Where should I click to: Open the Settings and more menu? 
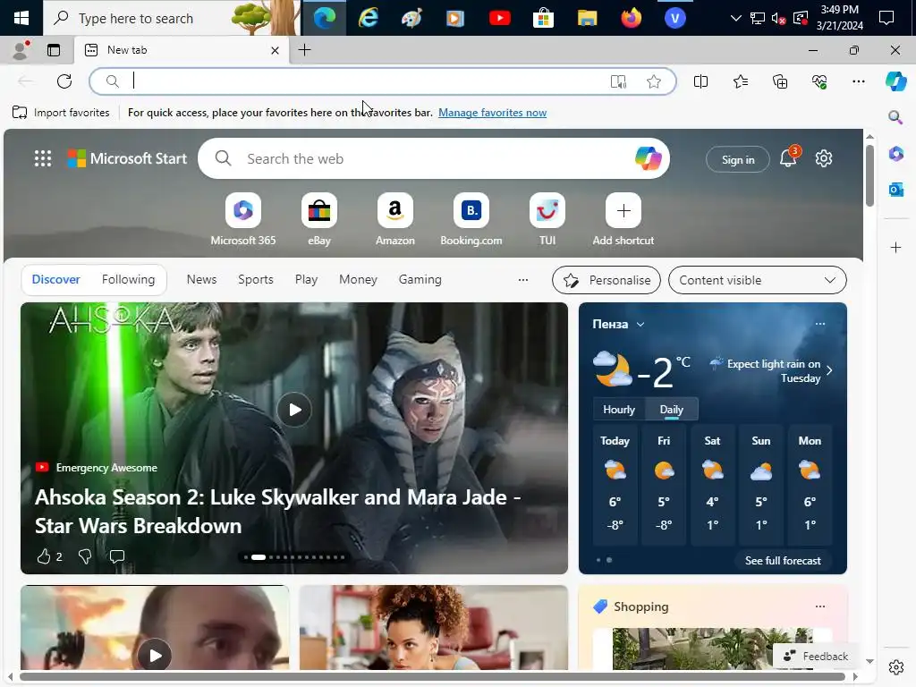(858, 81)
